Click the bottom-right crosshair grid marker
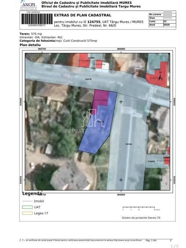The width and height of the screenshot is (186, 248). (121, 180)
